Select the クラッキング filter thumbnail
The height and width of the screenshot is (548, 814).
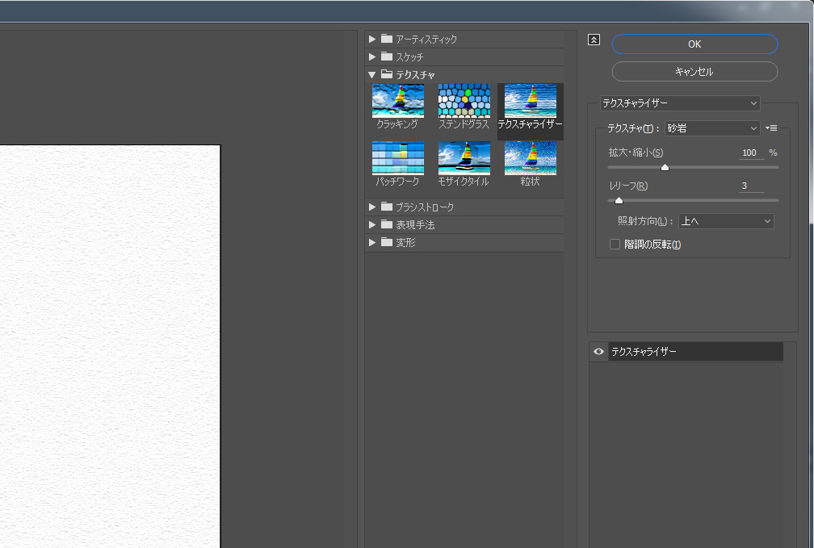(397, 101)
